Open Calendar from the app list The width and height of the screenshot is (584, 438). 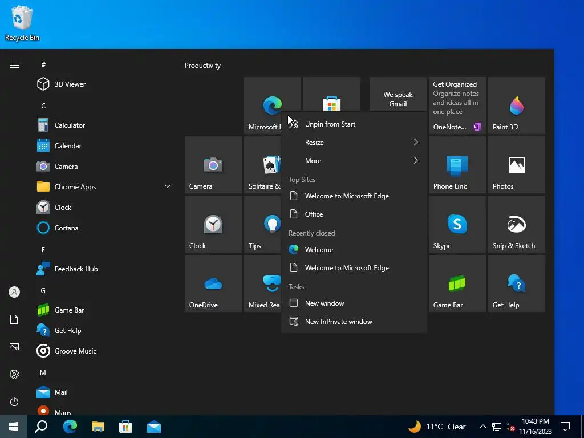click(x=103, y=145)
